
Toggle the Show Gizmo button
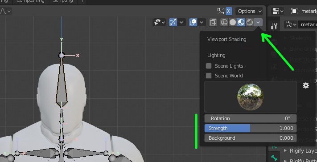173,22
